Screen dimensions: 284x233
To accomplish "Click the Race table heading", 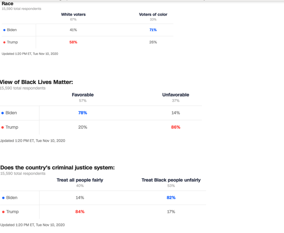I will coord(7,4).
